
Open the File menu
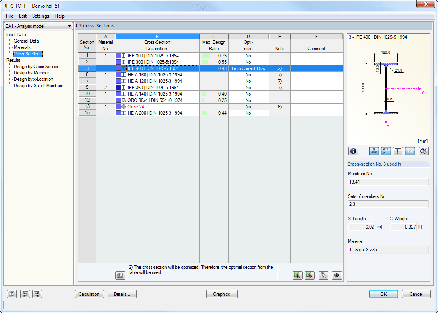[x=10, y=16]
